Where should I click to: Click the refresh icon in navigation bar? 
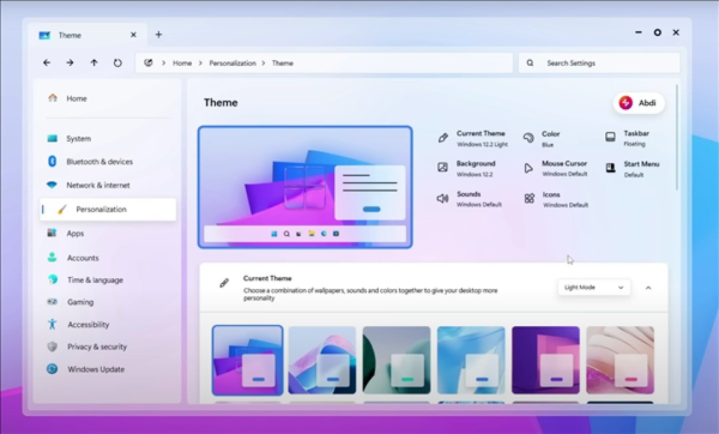click(x=118, y=63)
